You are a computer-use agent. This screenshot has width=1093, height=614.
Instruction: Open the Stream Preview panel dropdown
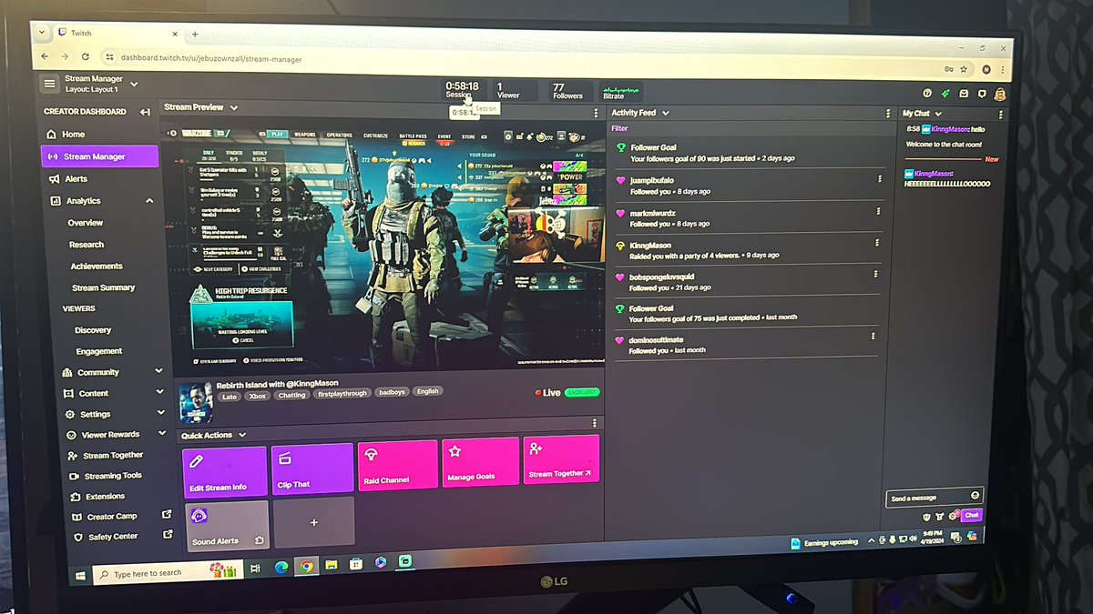coord(234,107)
